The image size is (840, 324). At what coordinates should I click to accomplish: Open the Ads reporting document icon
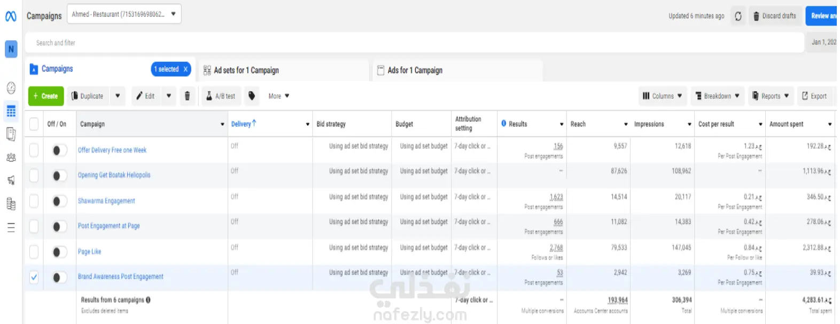point(11,134)
